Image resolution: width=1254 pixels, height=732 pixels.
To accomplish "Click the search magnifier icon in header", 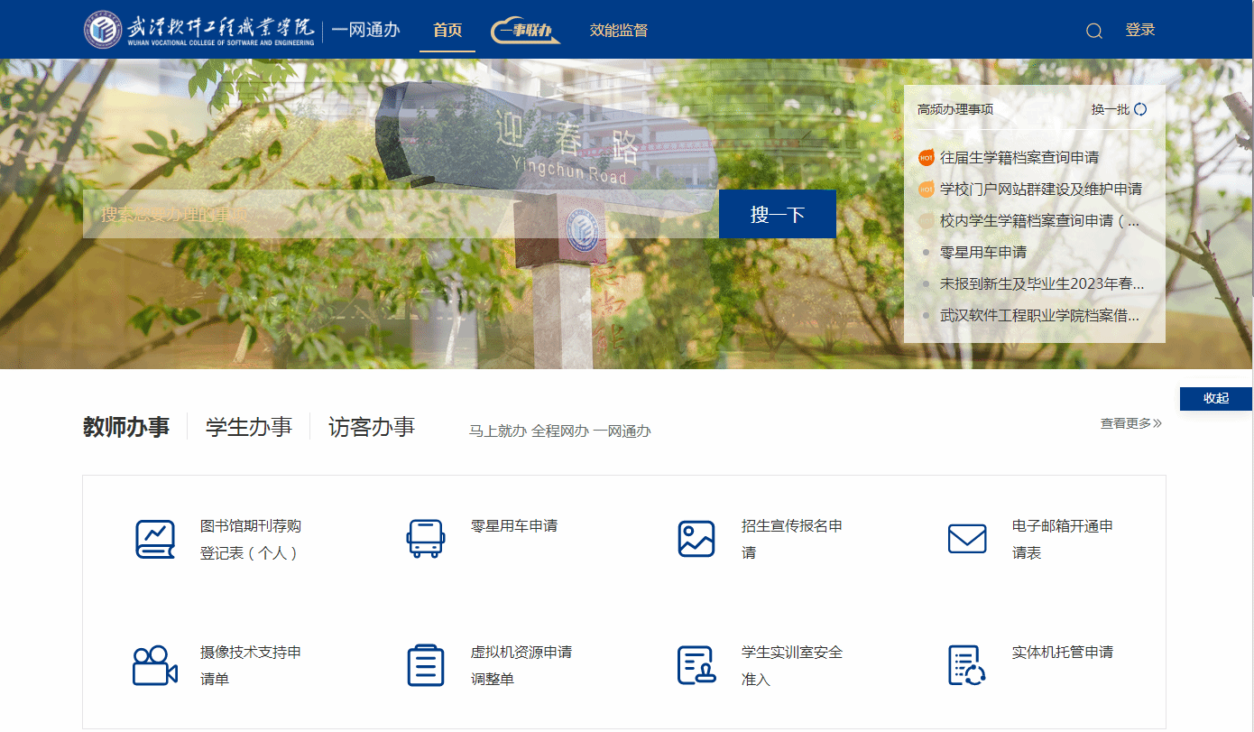I will (x=1093, y=31).
